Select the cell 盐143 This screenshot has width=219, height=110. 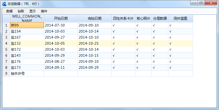[x=27, y=55]
